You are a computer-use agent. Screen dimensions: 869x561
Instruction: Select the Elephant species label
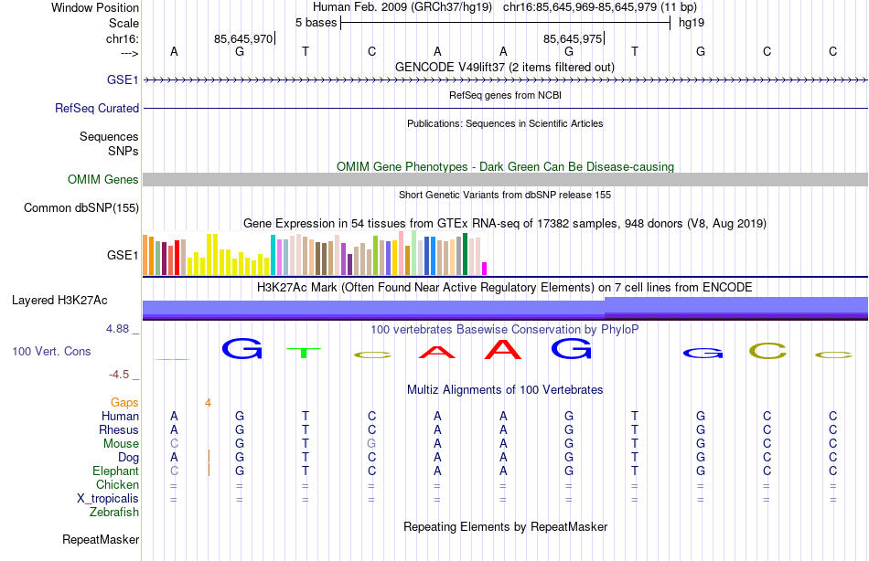pyautogui.click(x=115, y=471)
